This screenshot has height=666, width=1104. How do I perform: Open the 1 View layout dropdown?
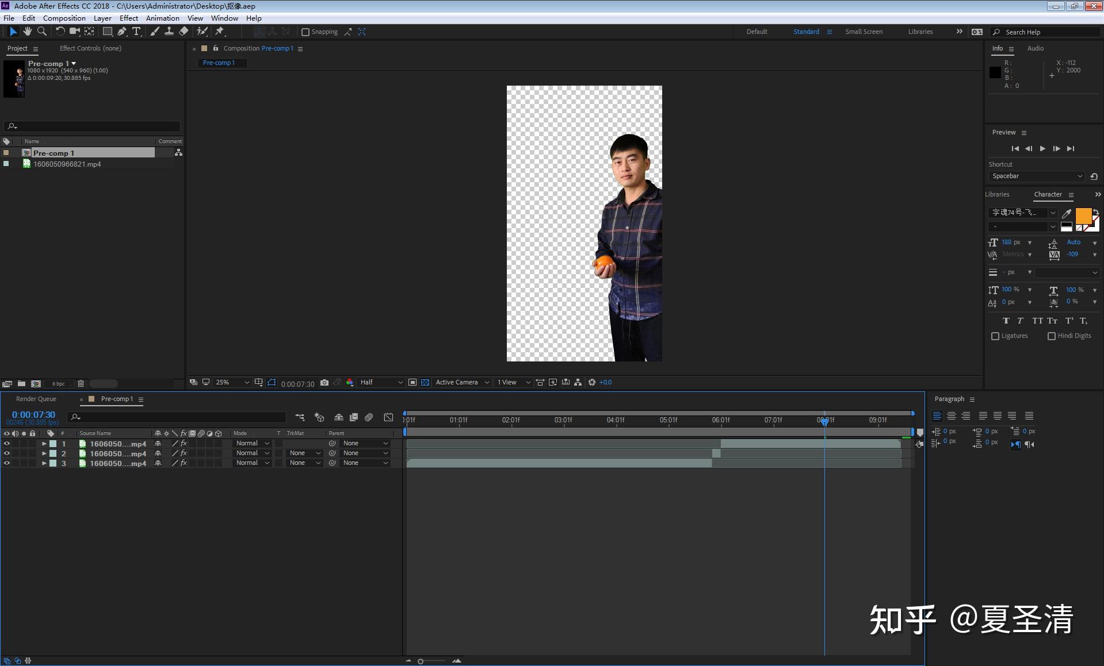pos(513,383)
